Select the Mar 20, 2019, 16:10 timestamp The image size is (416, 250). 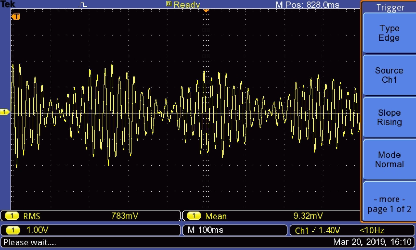372,242
